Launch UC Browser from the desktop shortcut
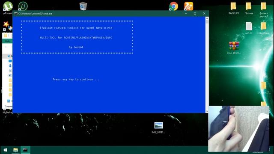 pos(188,6)
